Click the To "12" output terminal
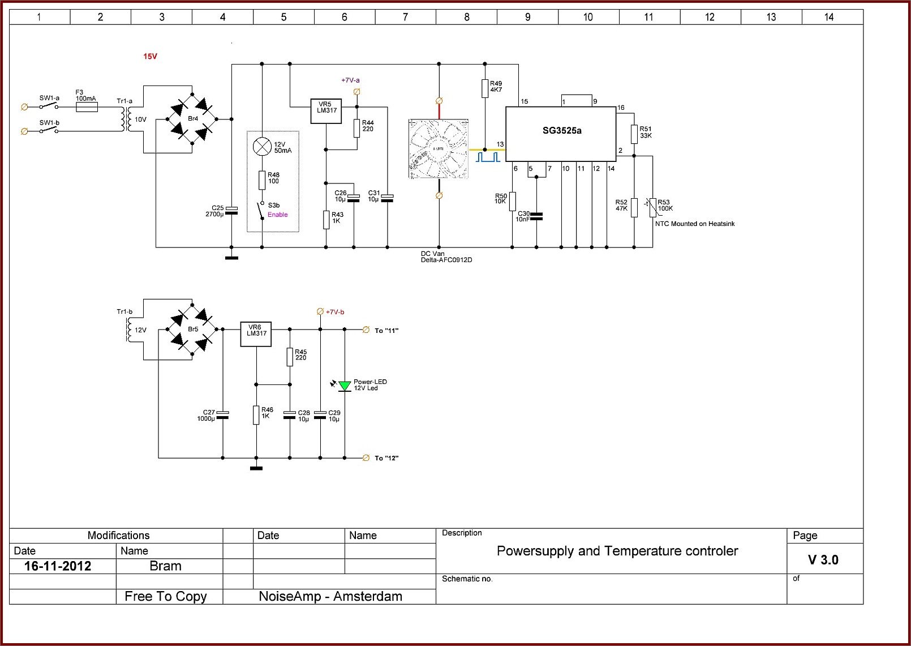 click(x=366, y=457)
